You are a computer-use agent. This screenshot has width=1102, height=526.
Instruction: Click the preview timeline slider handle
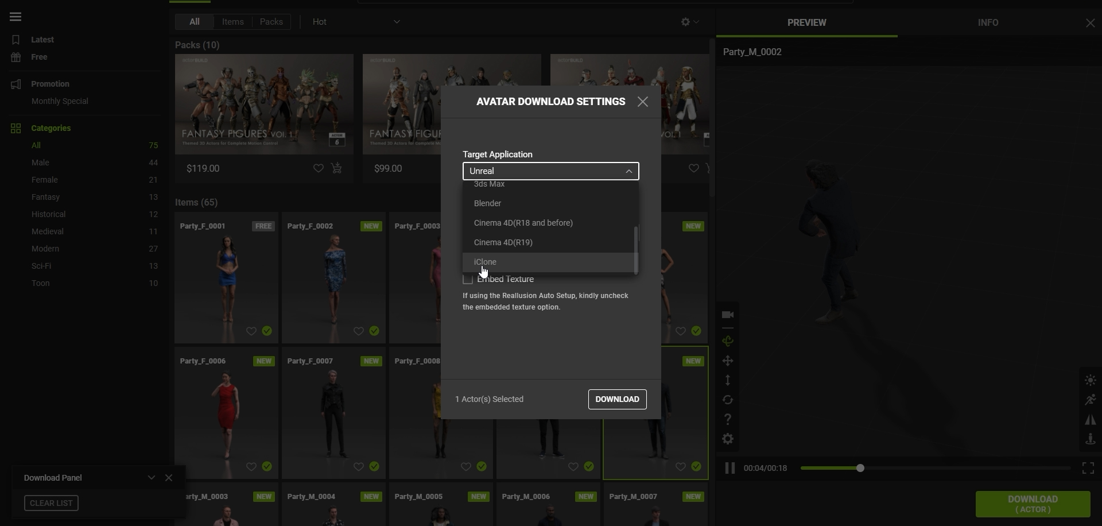(860, 468)
